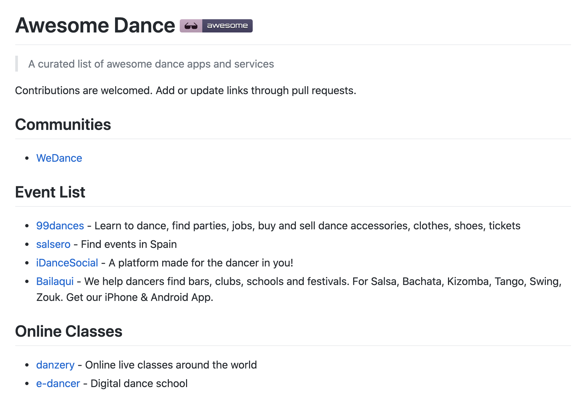Screen dimensions: 583x401
Task: Open the 99dances event site
Action: tap(60, 226)
